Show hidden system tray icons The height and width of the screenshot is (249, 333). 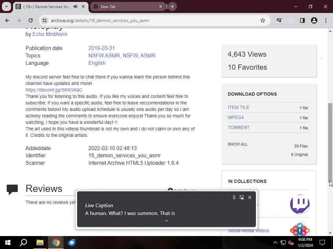(x=275, y=243)
